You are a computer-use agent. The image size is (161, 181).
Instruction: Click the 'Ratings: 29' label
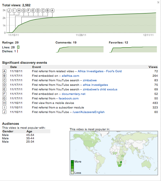click(x=10, y=43)
